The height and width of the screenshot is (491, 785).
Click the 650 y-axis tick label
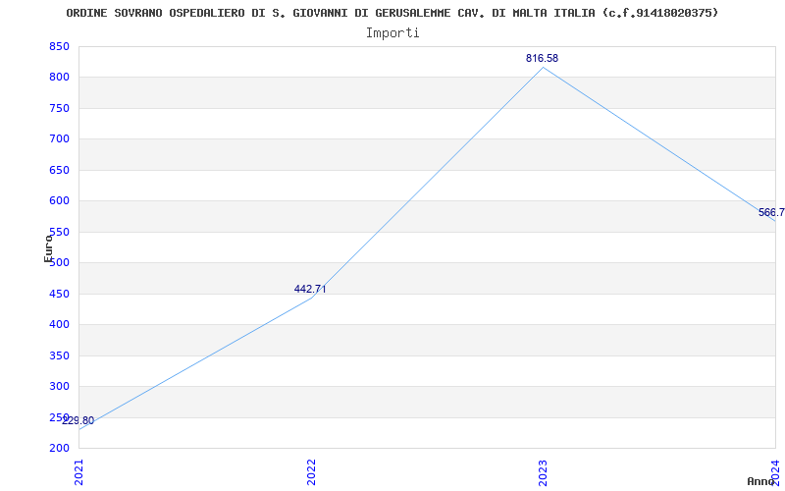click(59, 170)
